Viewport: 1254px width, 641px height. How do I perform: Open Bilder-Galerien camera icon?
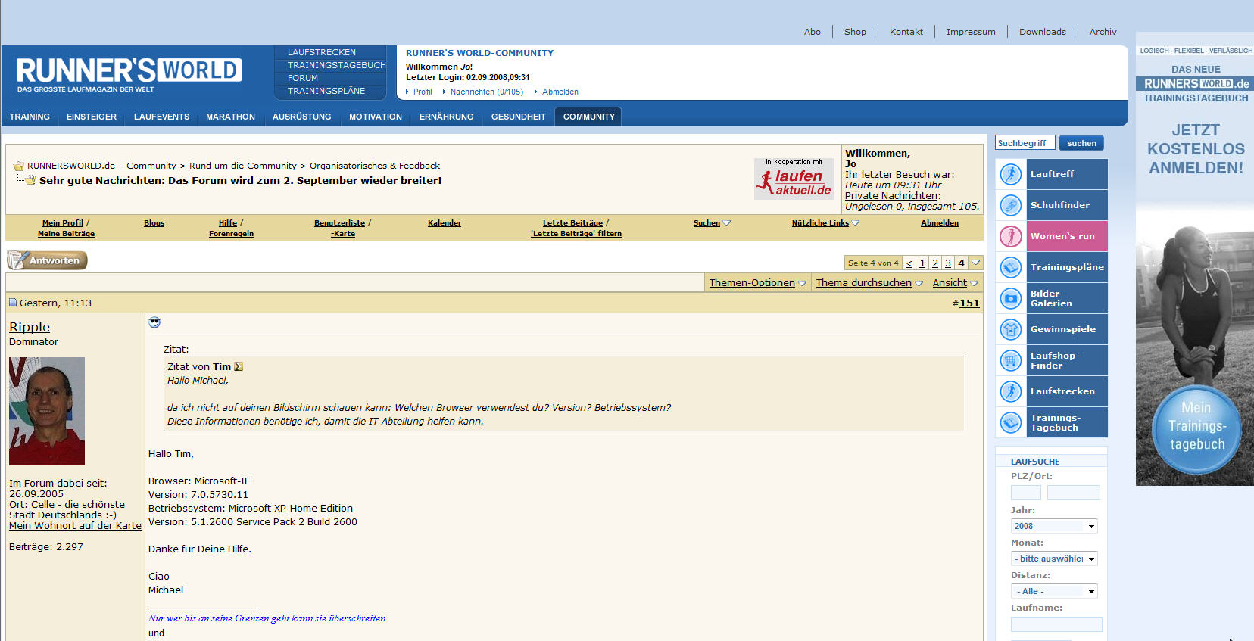[1011, 298]
